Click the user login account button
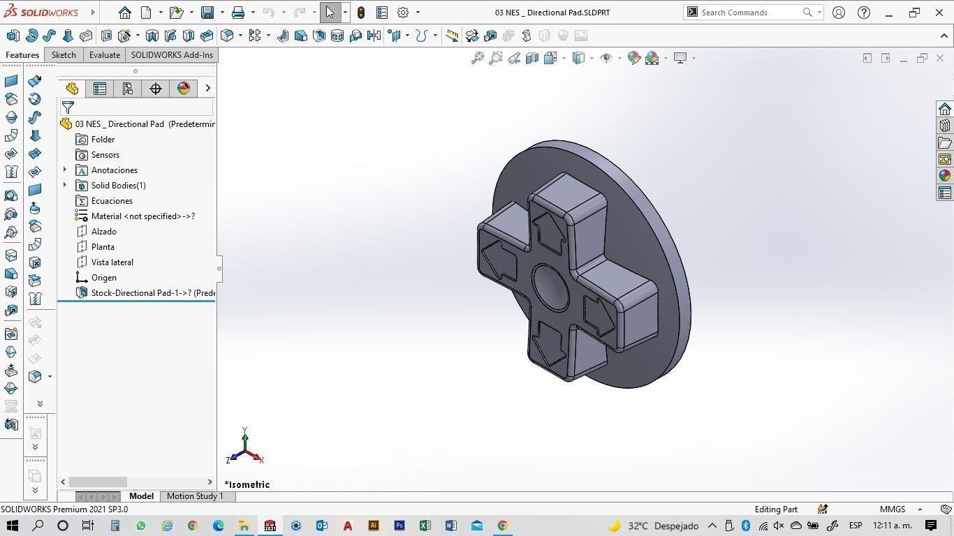 (x=839, y=13)
